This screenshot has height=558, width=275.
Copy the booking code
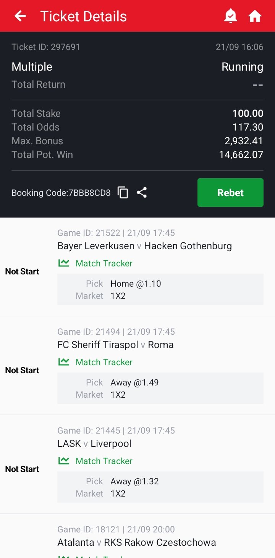(123, 193)
